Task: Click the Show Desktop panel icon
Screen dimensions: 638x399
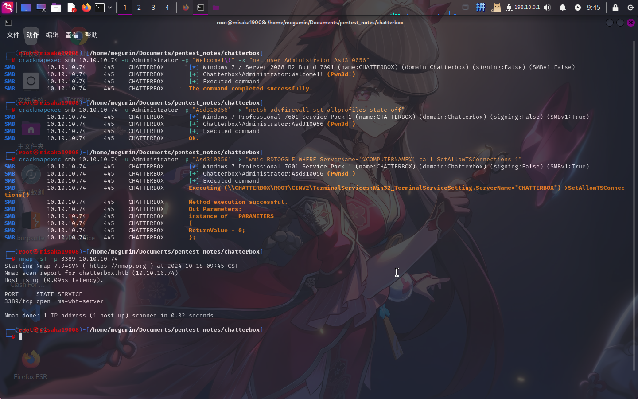Action: pyautogui.click(x=26, y=8)
